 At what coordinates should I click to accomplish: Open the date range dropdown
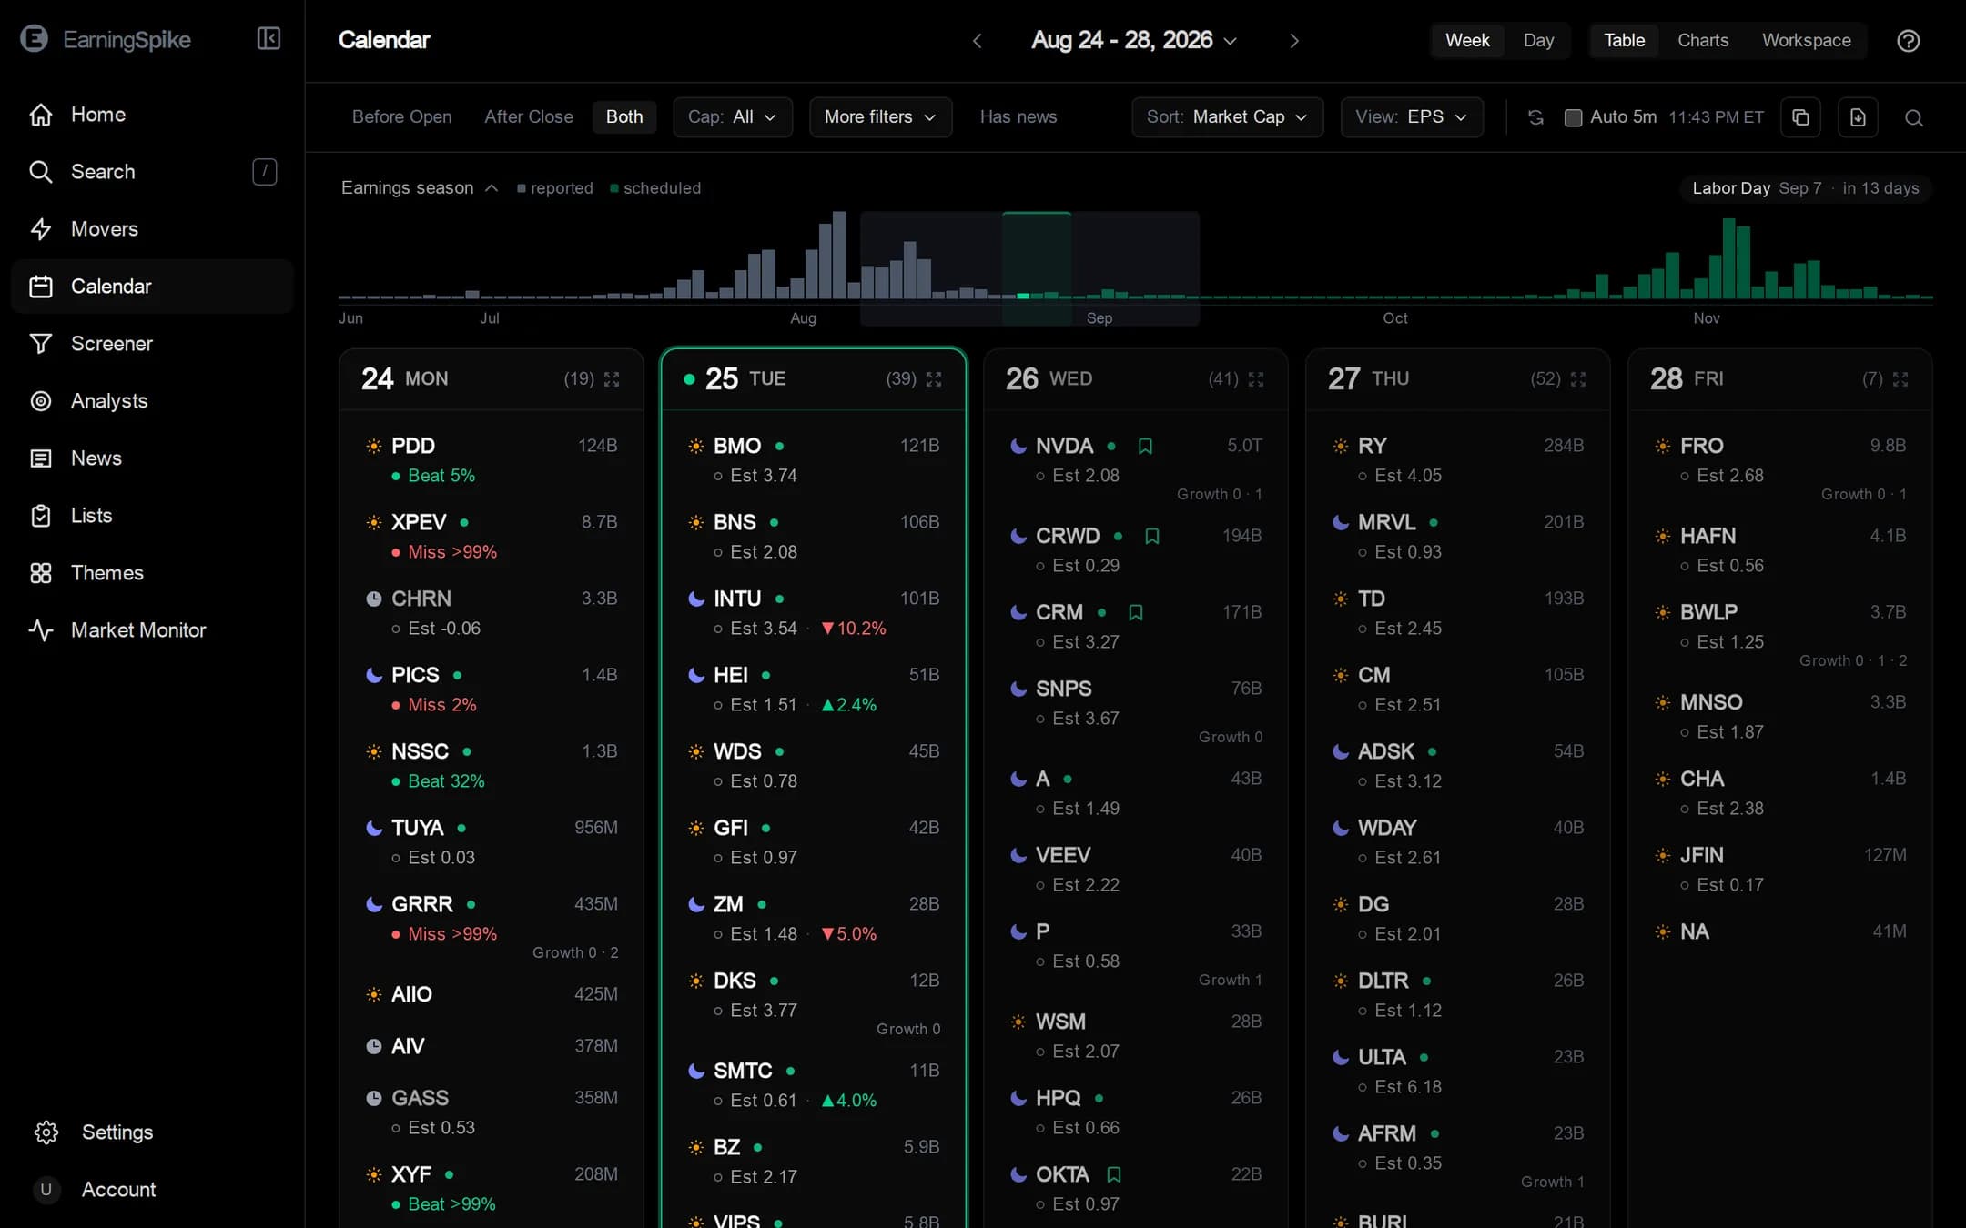coord(1134,41)
